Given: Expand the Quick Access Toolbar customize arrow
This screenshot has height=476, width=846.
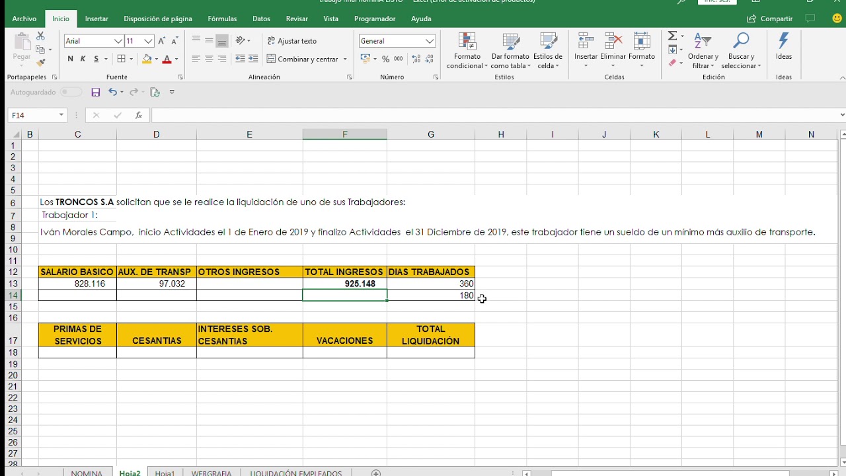Looking at the screenshot, I should click(172, 92).
